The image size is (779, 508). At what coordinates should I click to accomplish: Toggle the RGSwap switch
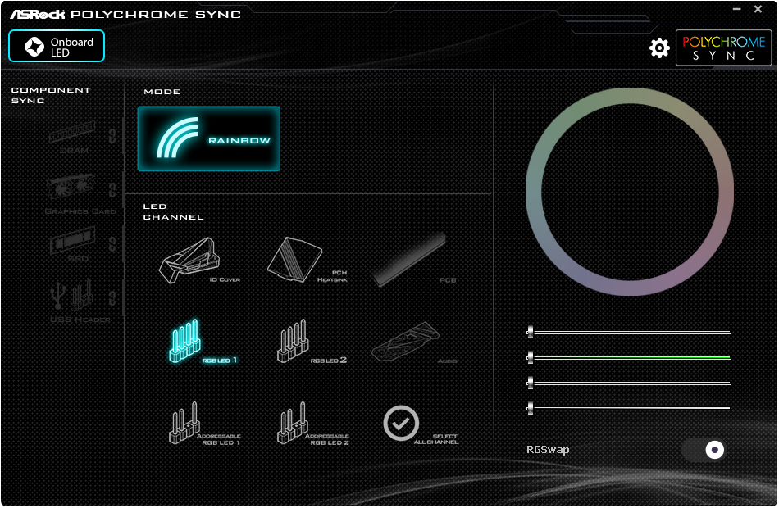tap(704, 450)
